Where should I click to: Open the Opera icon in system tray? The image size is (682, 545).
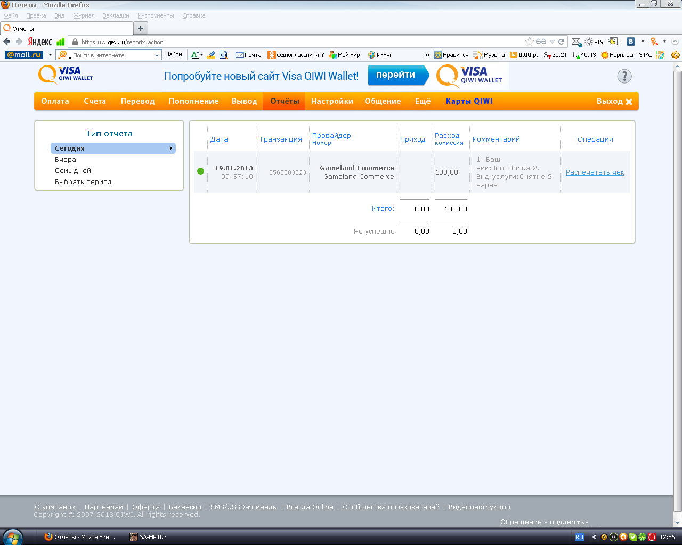(x=652, y=537)
